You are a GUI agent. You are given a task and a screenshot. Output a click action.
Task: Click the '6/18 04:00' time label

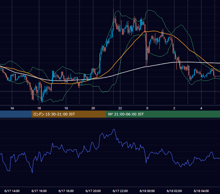coord(201,191)
